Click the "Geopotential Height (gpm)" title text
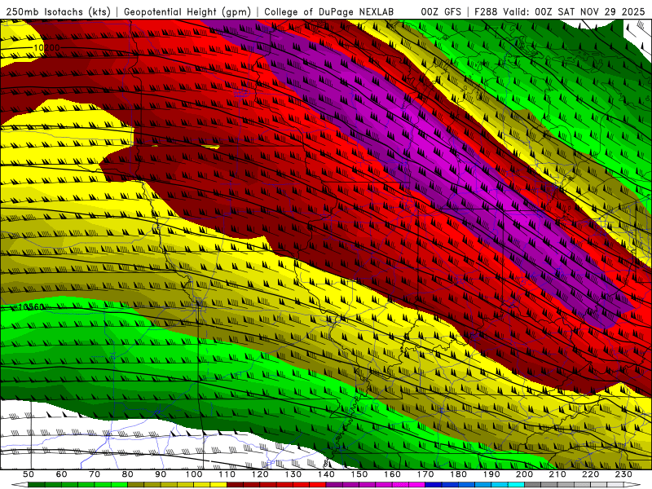652x489 pixels. [x=187, y=11]
